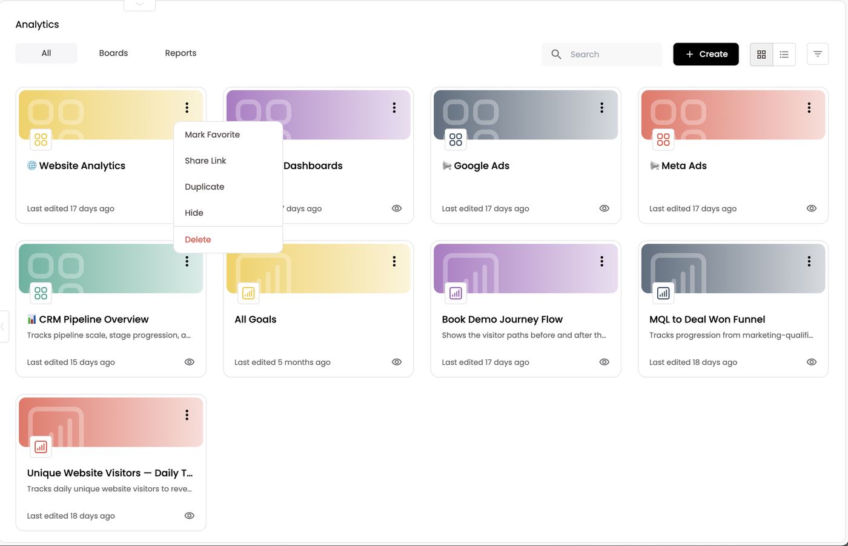Open the Website Analytics board
Image resolution: width=848 pixels, height=546 pixels.
point(82,165)
